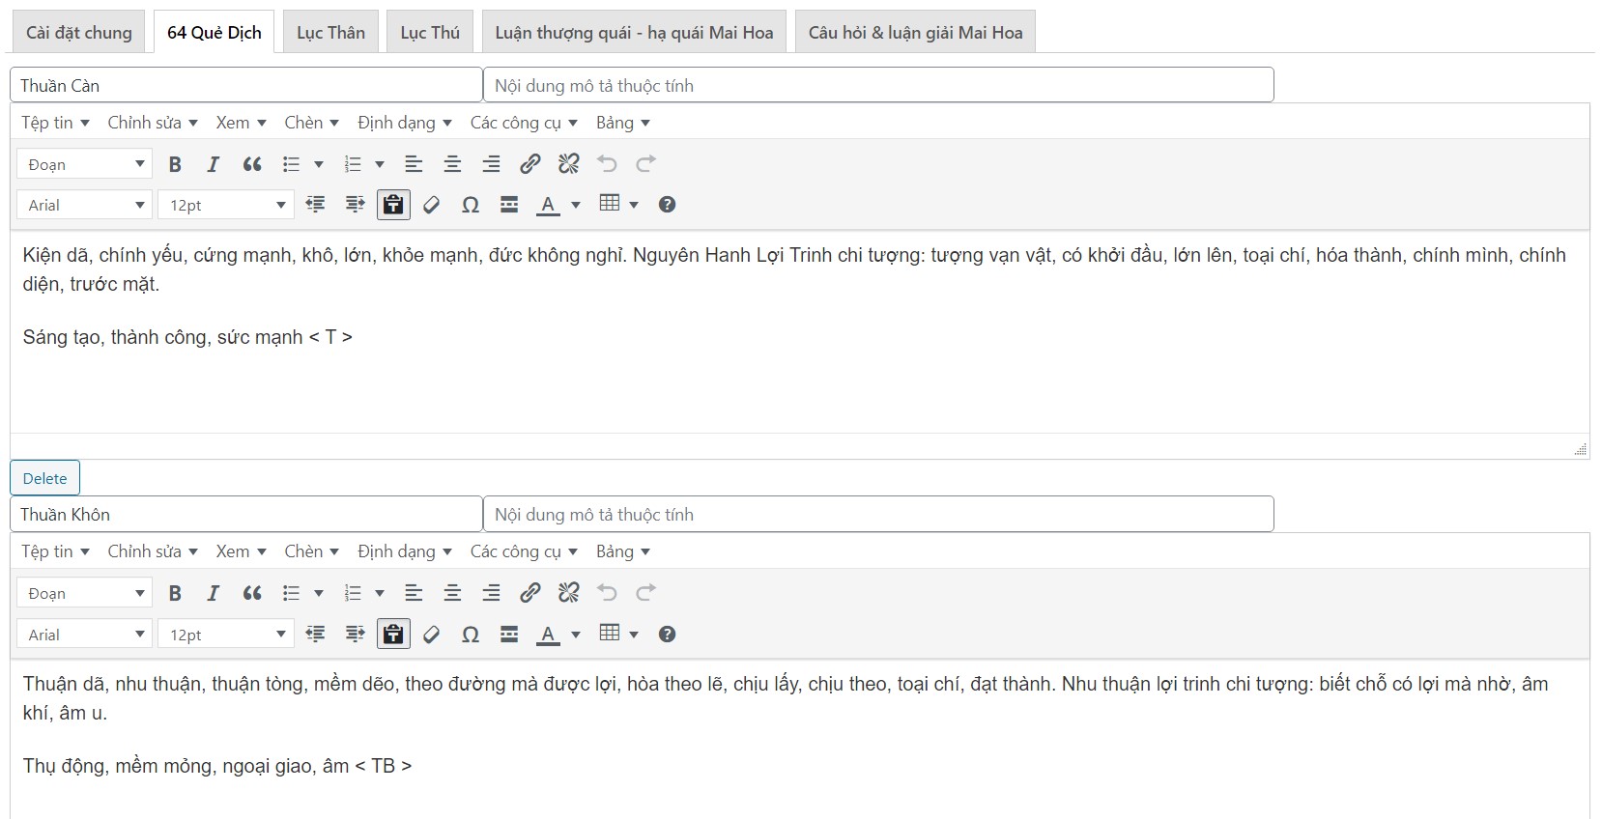Screen dimensions: 1602x819
Task: Align text left in Thuần Càn editor
Action: pyautogui.click(x=414, y=164)
